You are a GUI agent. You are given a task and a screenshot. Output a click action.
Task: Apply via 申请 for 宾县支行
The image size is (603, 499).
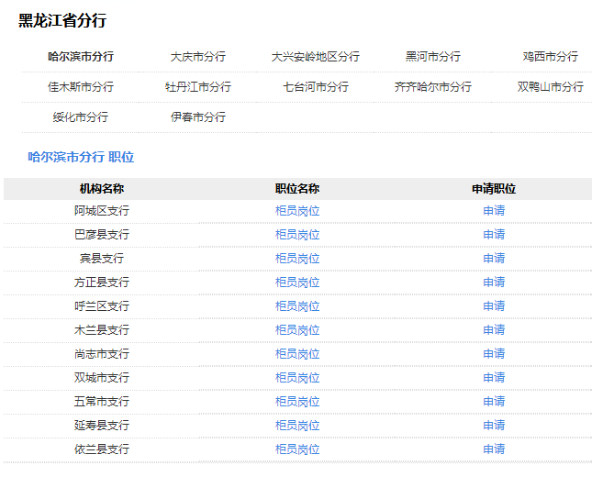494,259
